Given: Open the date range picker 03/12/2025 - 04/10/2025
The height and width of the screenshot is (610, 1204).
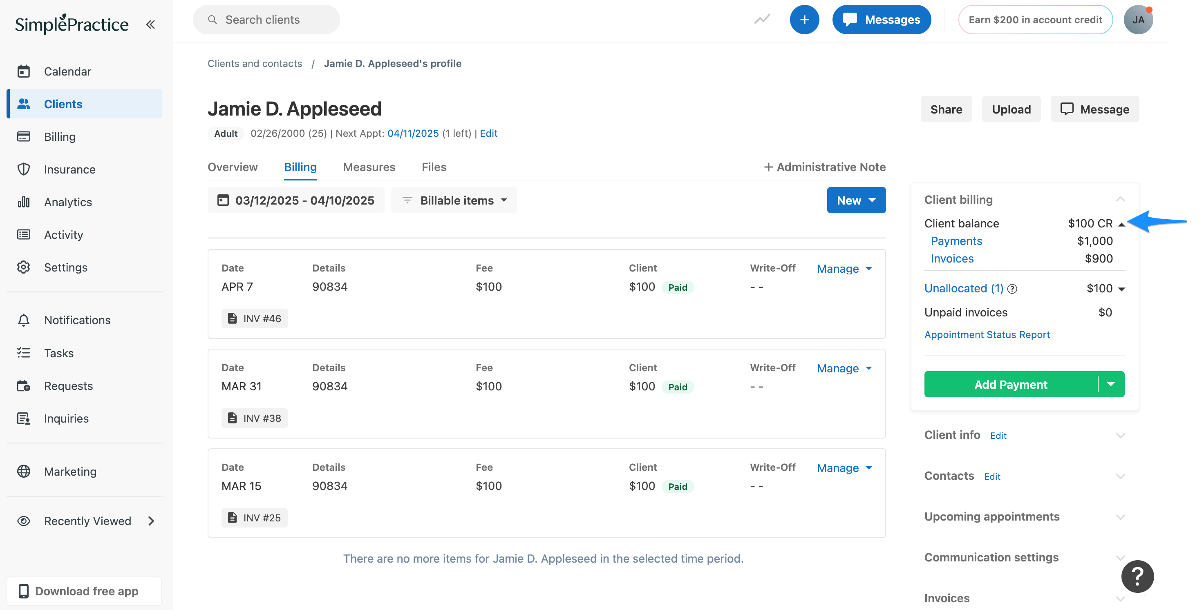Looking at the screenshot, I should click(296, 200).
